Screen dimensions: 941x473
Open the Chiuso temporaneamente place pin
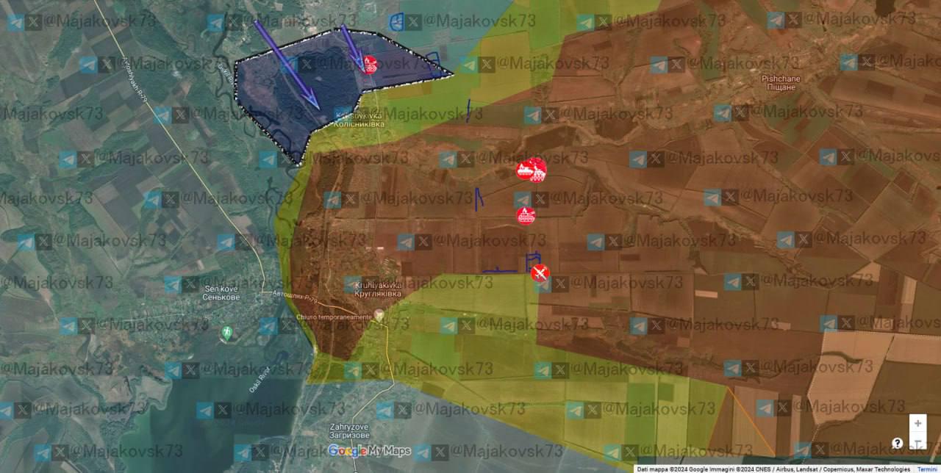(x=379, y=314)
